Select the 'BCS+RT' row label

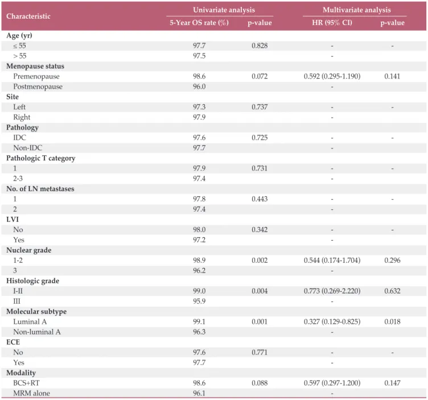click(x=27, y=383)
